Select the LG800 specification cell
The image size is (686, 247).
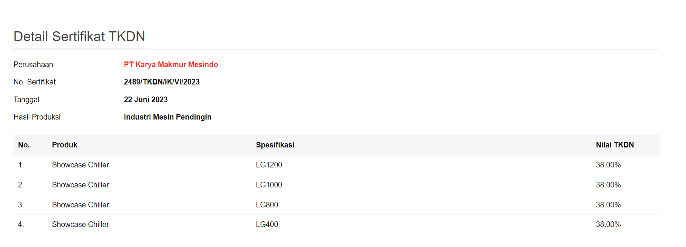point(267,205)
